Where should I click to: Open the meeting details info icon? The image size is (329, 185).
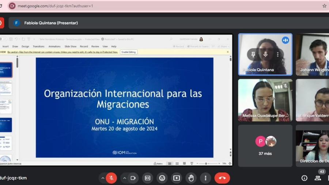click(304, 178)
